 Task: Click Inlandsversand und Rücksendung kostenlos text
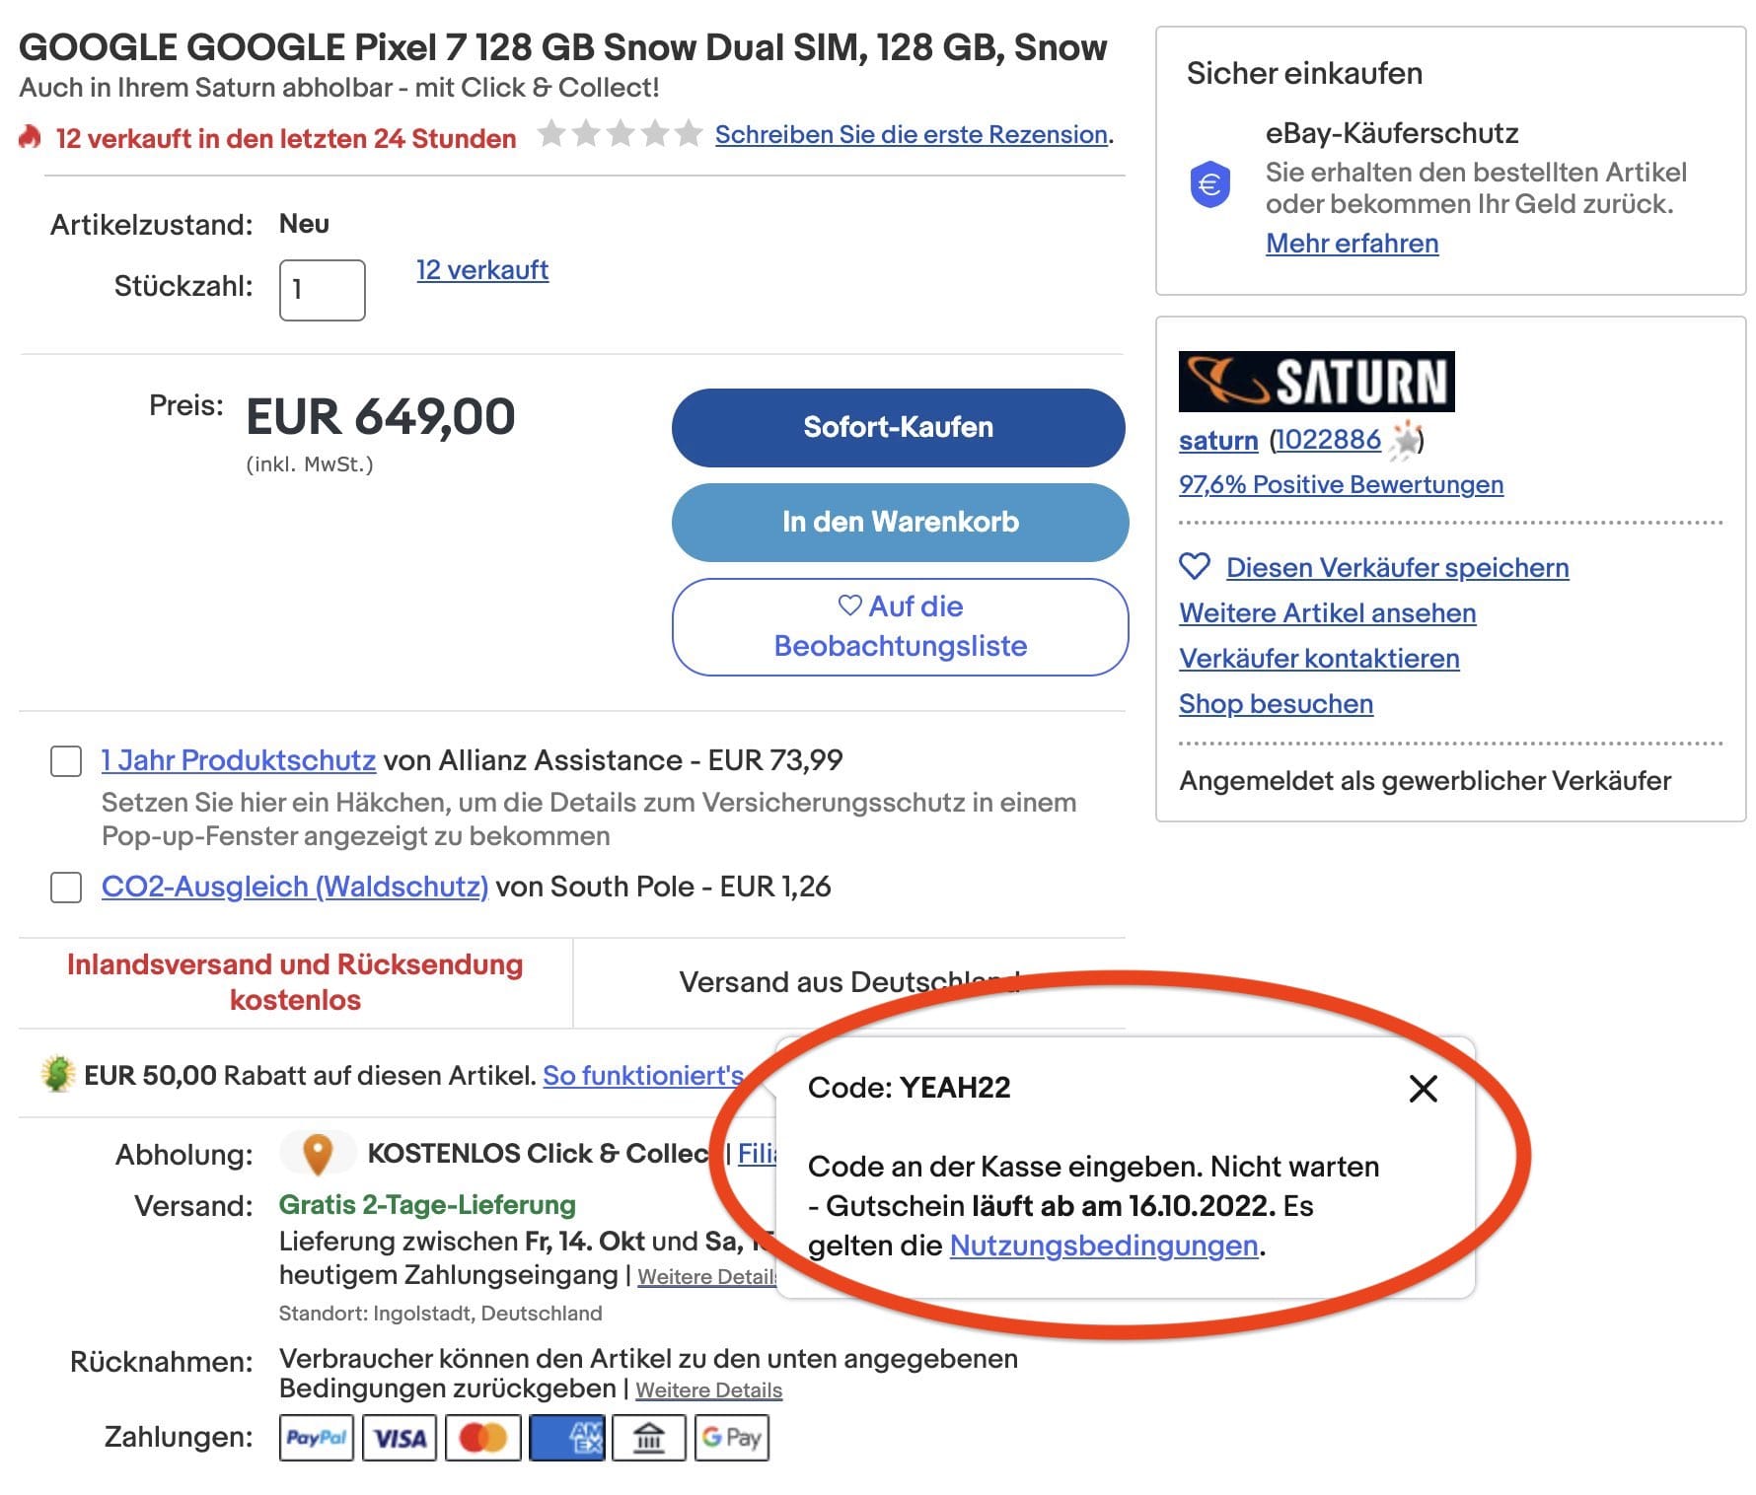pyautogui.click(x=295, y=982)
